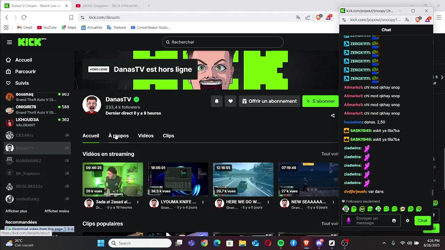Click the DanasTV profile avatar
The height and width of the screenshot is (250, 445).
[91, 104]
